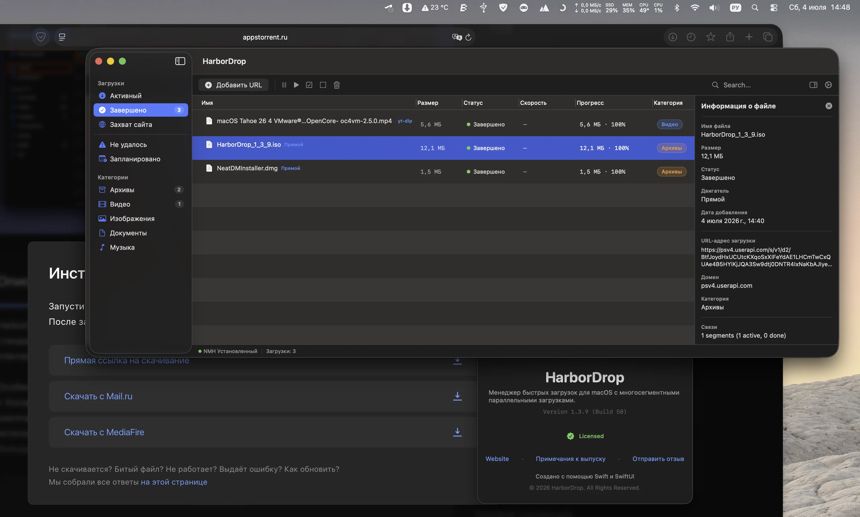
Task: Open a new Safari tab with plus icon
Action: 749,37
